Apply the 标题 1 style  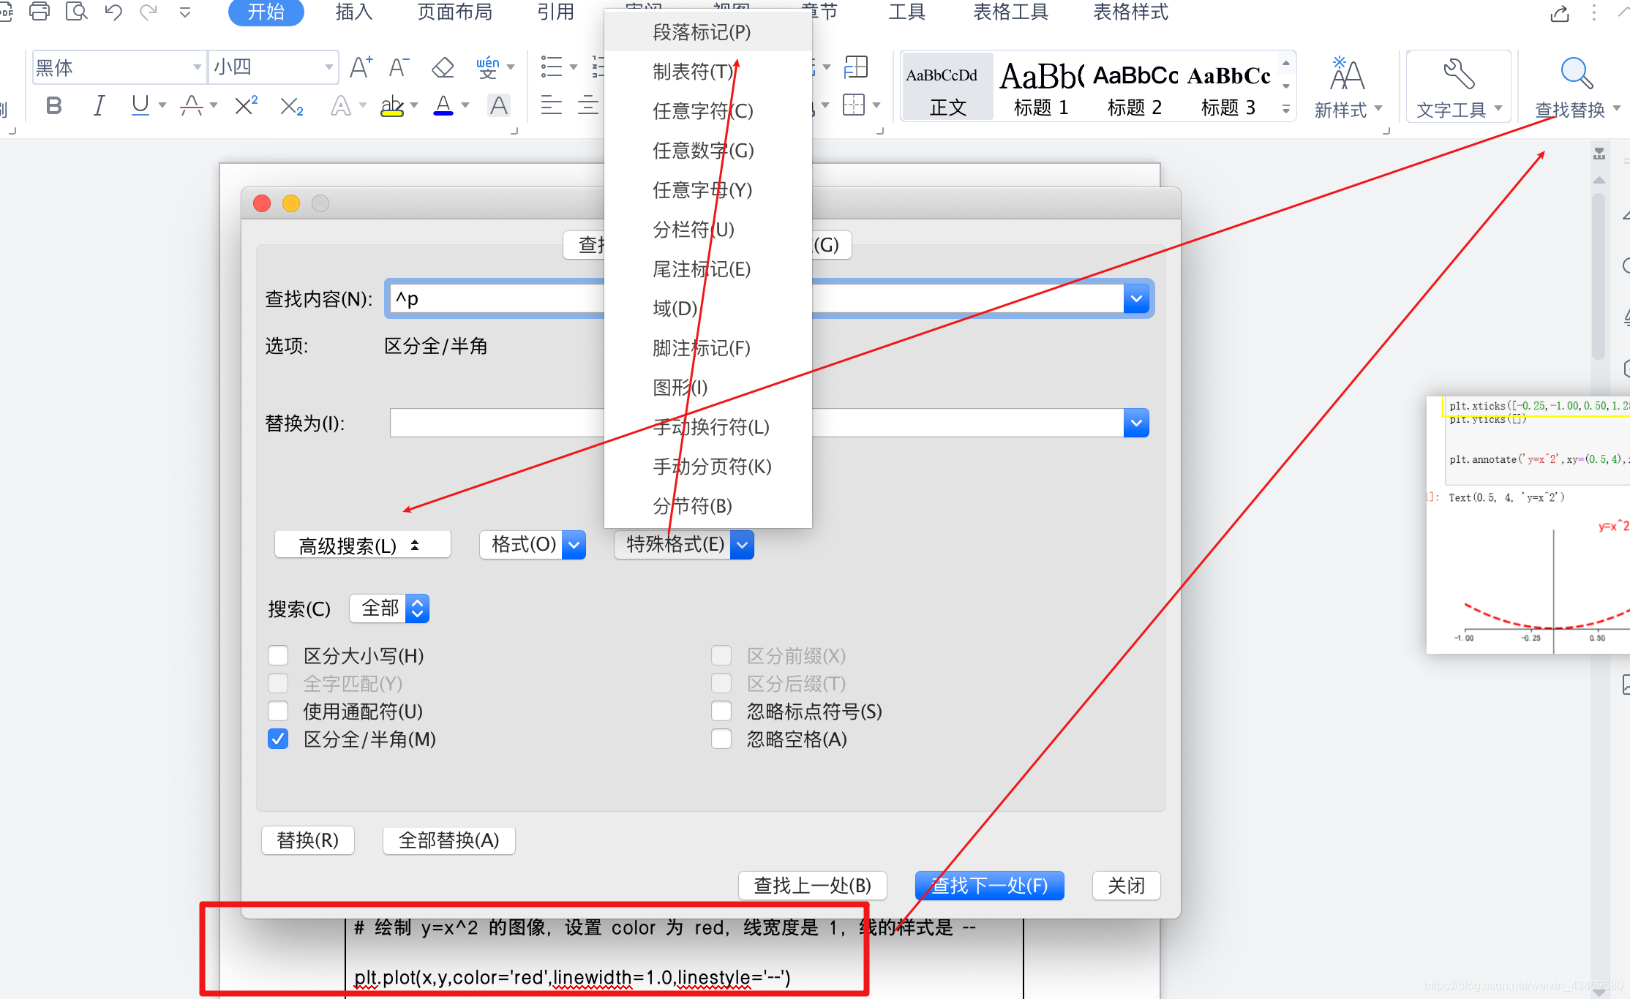(1041, 87)
